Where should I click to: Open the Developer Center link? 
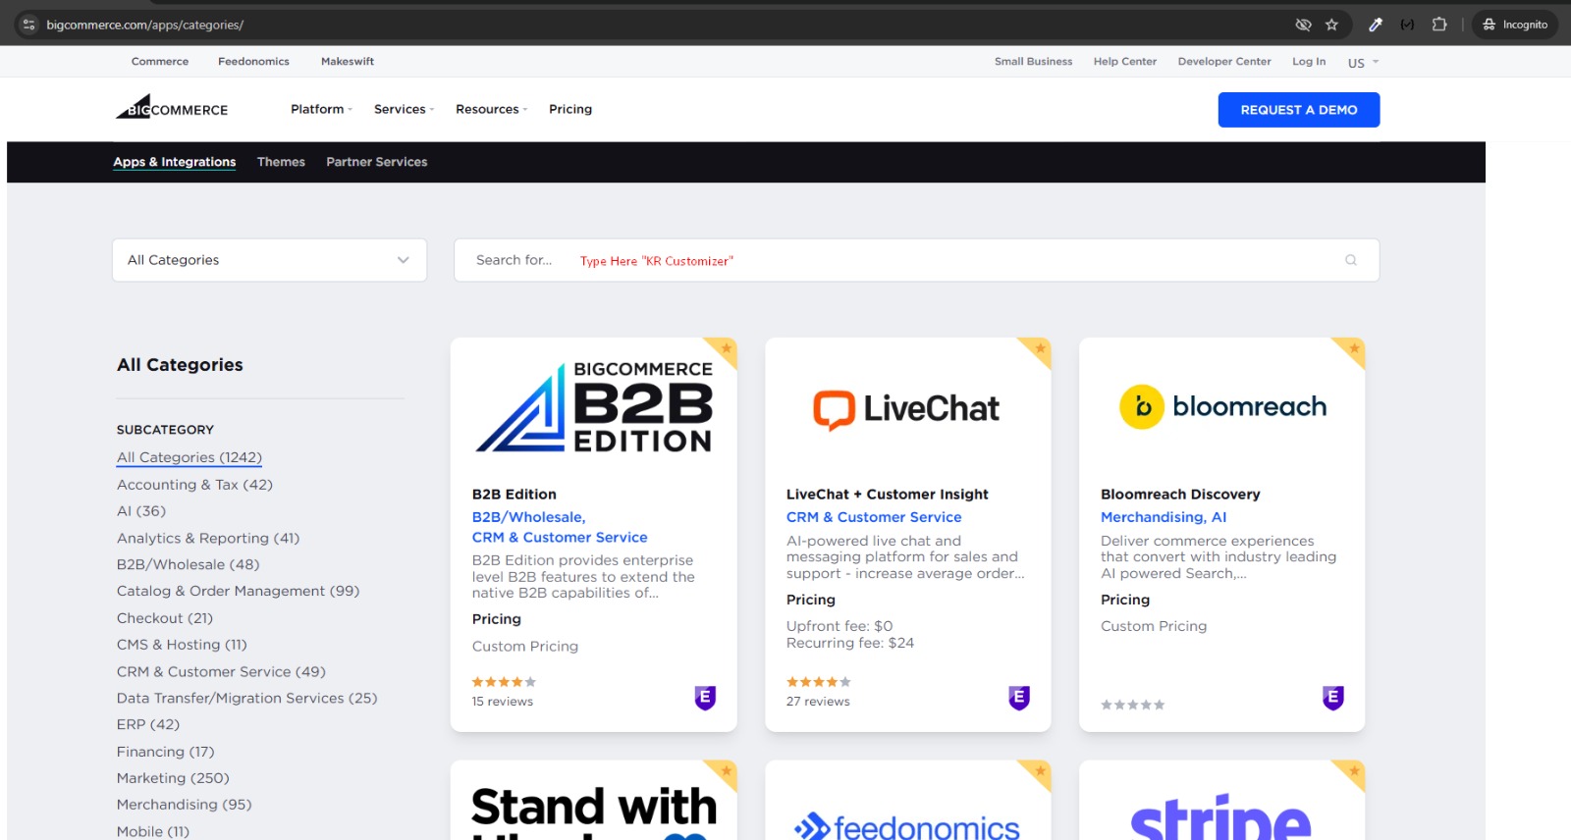click(1224, 61)
